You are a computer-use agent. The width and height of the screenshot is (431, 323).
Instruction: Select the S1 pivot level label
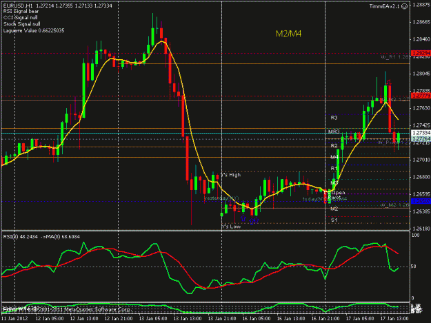(334, 220)
